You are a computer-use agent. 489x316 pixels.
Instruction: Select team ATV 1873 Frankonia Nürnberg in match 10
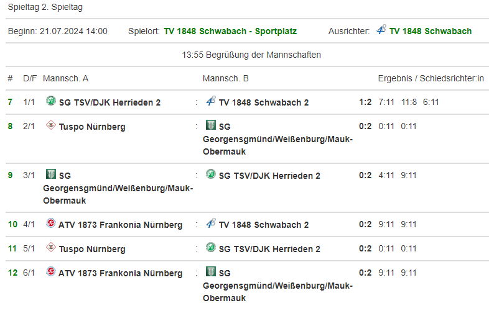[x=121, y=225]
